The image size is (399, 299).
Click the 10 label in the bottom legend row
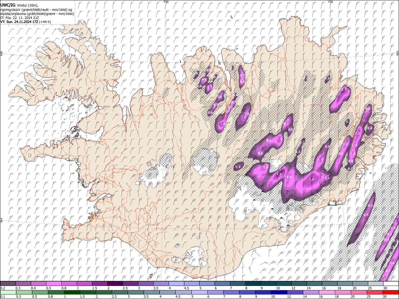click(x=272, y=297)
